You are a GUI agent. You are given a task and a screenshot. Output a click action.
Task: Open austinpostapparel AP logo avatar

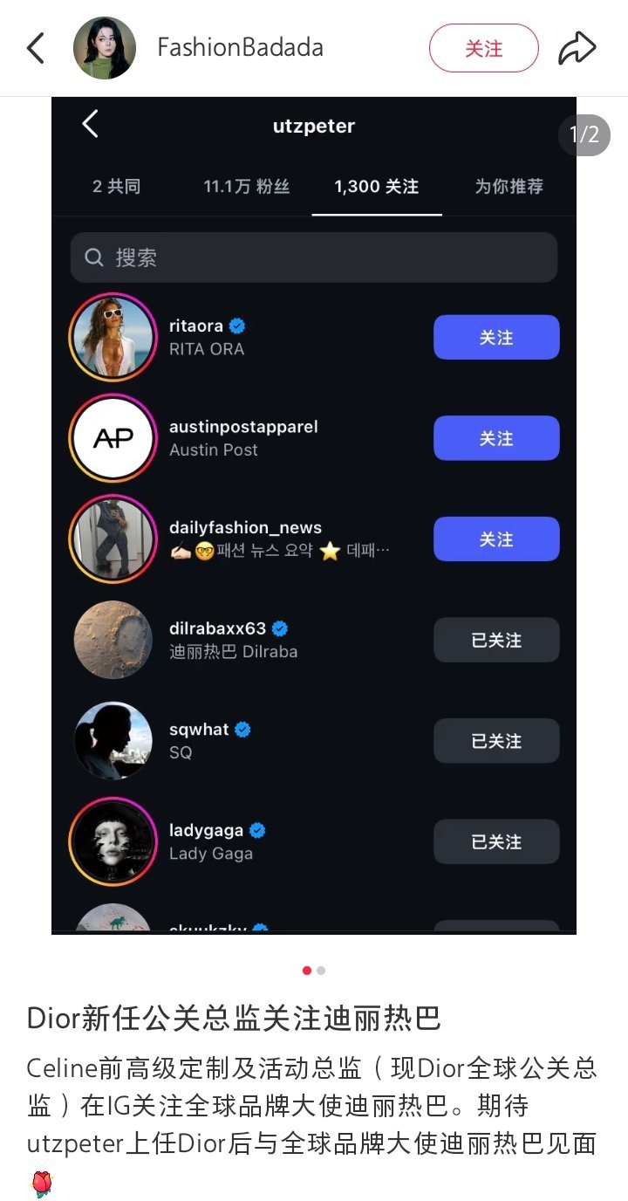tap(113, 438)
